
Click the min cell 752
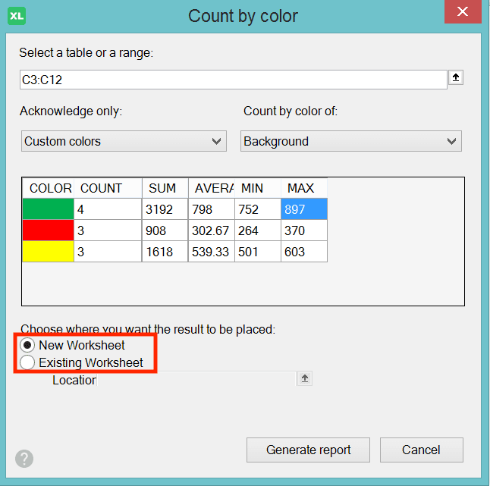click(257, 209)
